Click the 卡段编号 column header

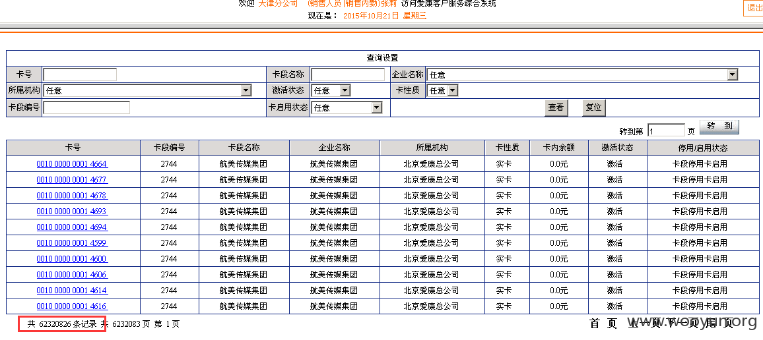tap(170, 148)
